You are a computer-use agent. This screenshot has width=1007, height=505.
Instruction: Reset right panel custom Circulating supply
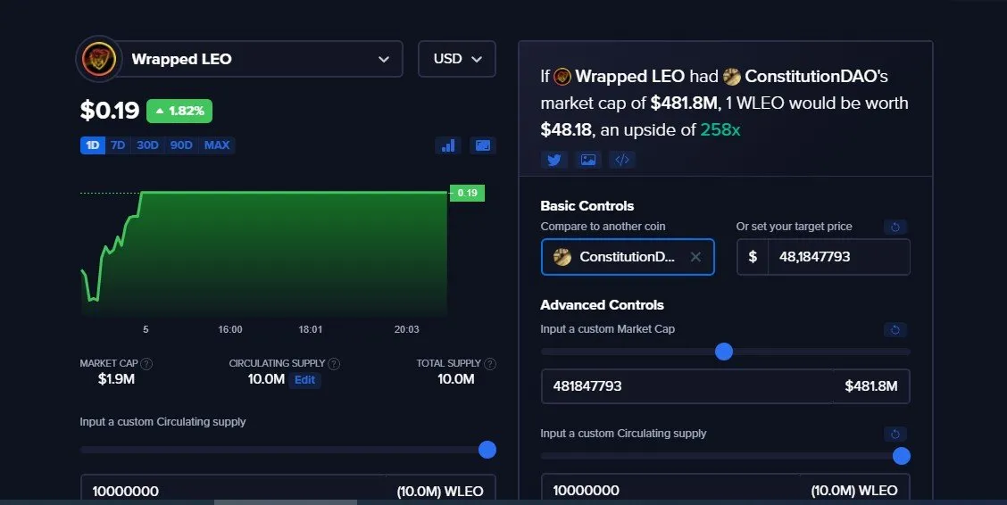[895, 434]
